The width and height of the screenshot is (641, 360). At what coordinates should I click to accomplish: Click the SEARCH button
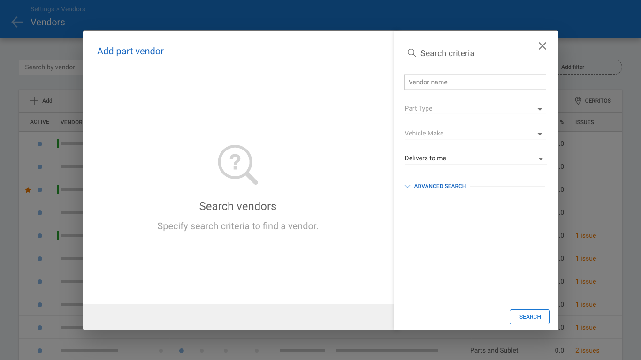[530, 317]
